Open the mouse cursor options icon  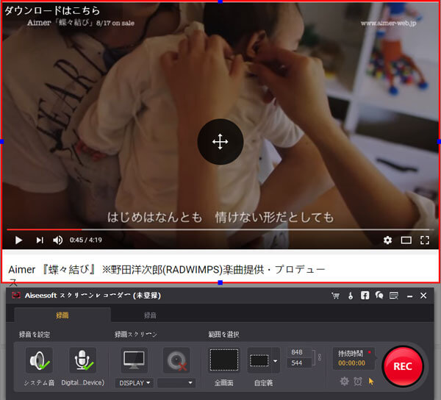[371, 382]
